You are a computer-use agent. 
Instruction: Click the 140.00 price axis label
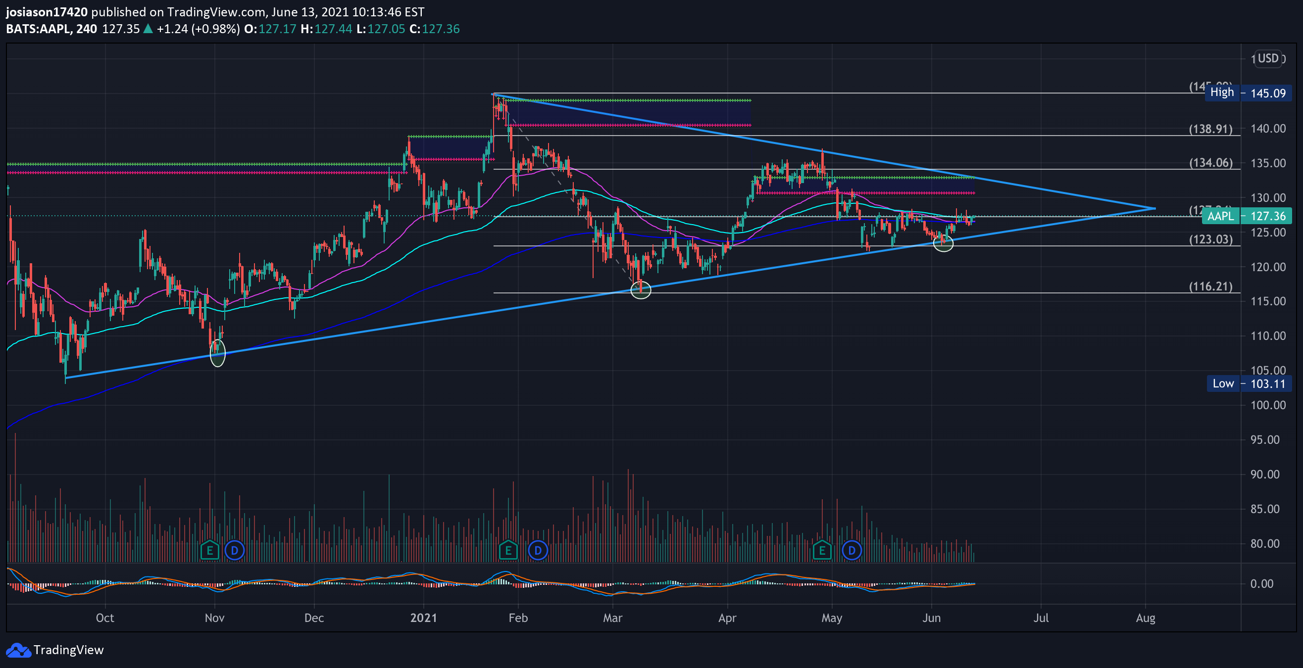(1268, 129)
